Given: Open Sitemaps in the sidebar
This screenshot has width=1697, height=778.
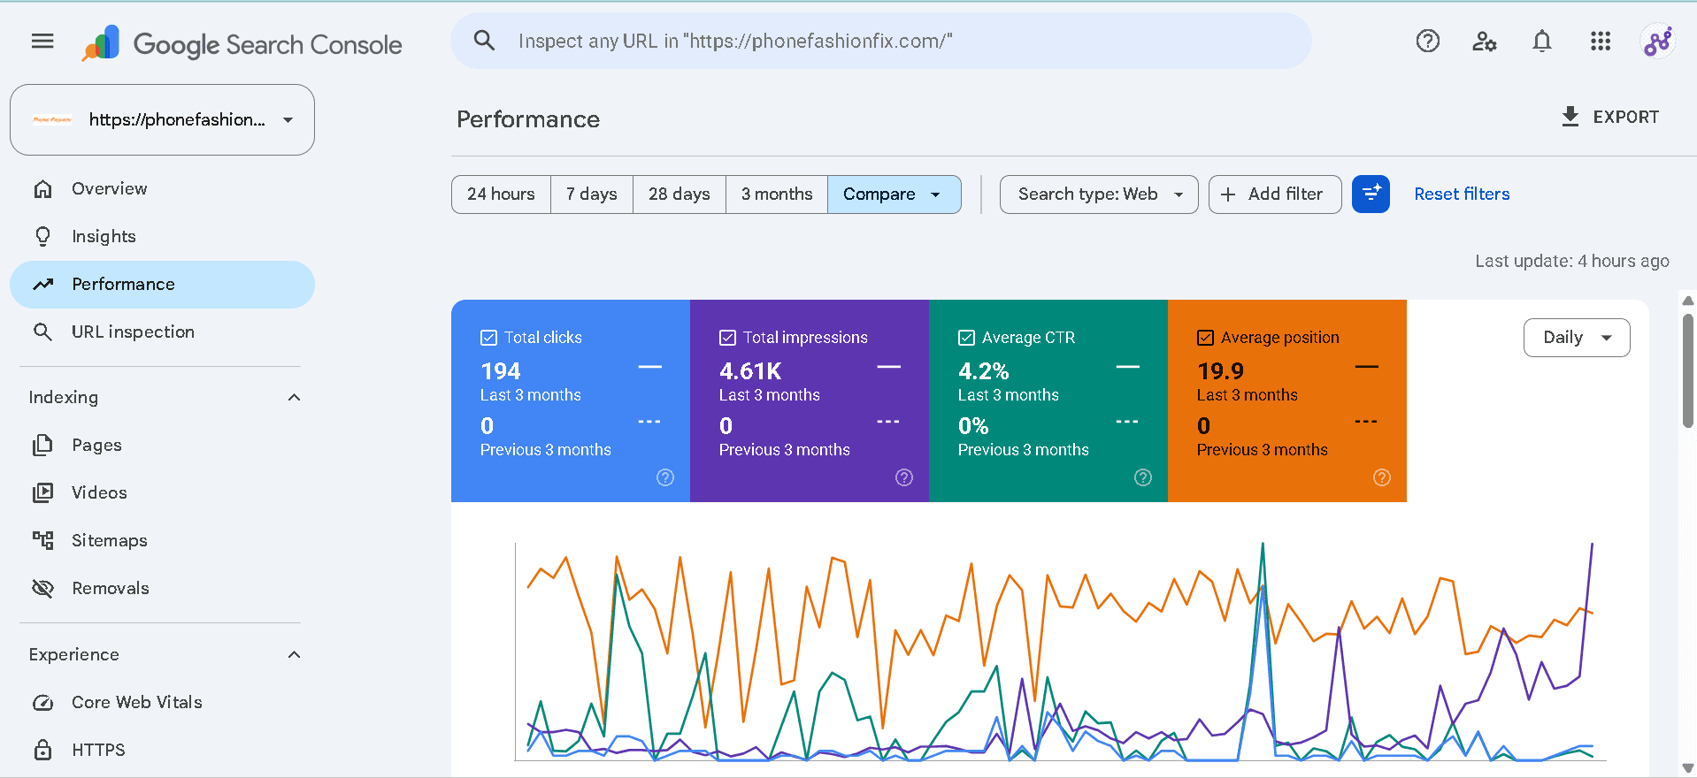Looking at the screenshot, I should tap(162, 540).
